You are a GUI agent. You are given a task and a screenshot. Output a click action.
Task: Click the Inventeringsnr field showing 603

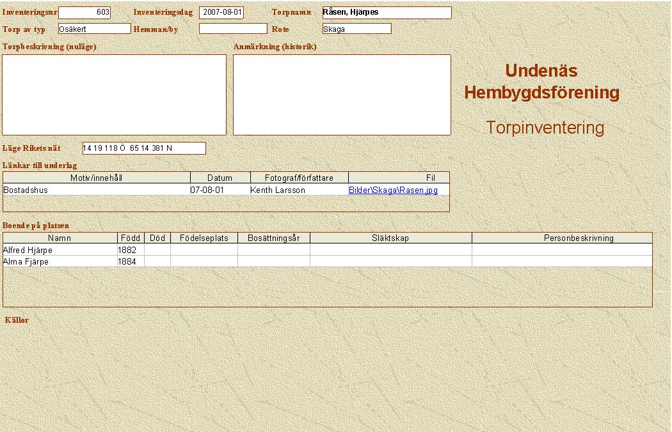point(84,13)
